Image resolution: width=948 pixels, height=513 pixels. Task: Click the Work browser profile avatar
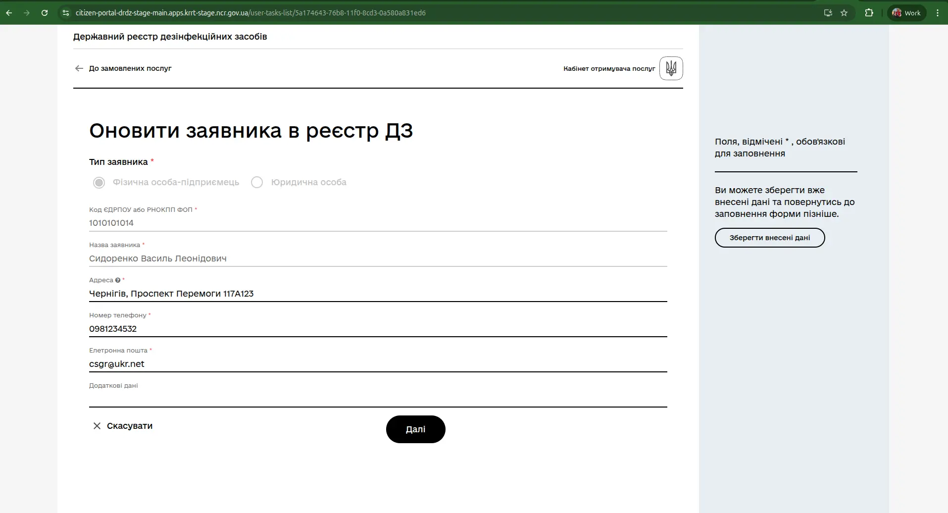898,13
